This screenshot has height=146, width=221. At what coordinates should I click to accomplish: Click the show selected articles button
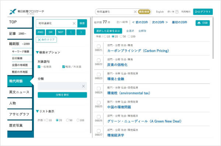(x=108, y=31)
